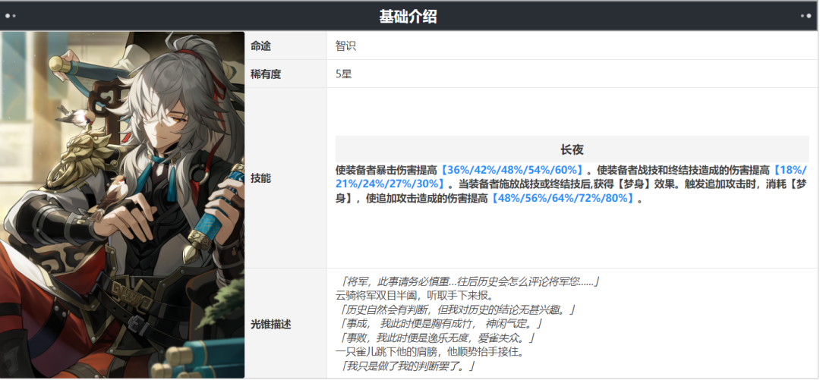
Task: Click the 技能 row label
Action: point(260,177)
